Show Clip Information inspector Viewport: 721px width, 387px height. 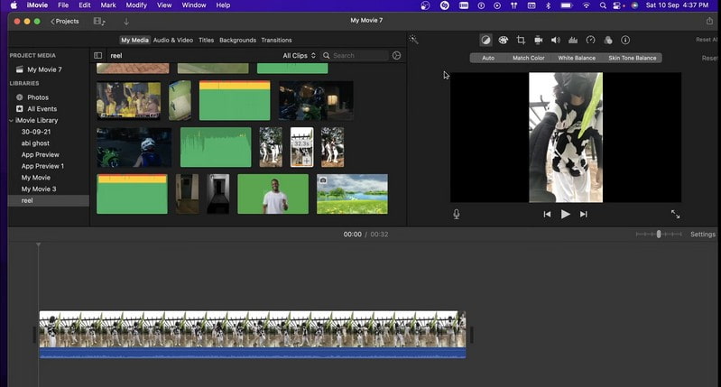[x=625, y=40]
